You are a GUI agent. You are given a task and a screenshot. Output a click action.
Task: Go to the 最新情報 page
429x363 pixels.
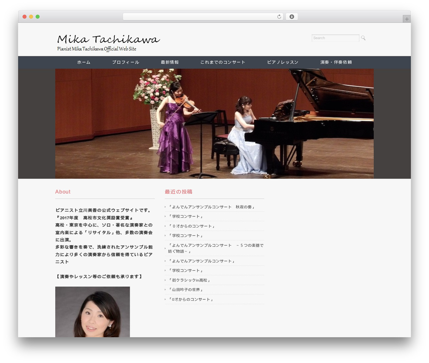pos(170,62)
